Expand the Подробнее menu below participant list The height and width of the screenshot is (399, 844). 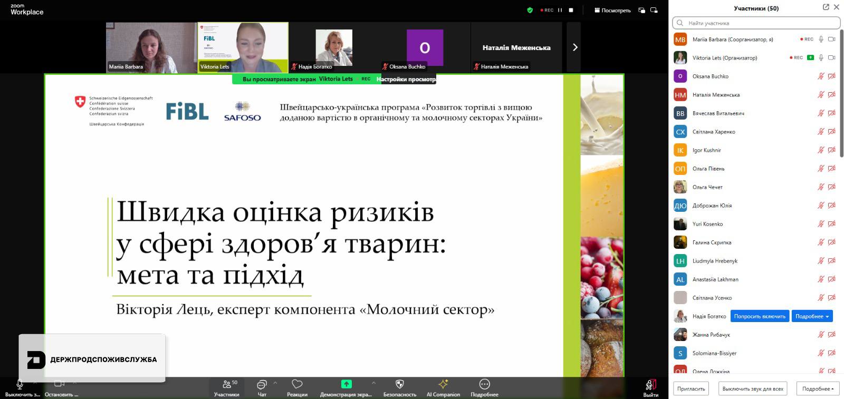coord(818,389)
